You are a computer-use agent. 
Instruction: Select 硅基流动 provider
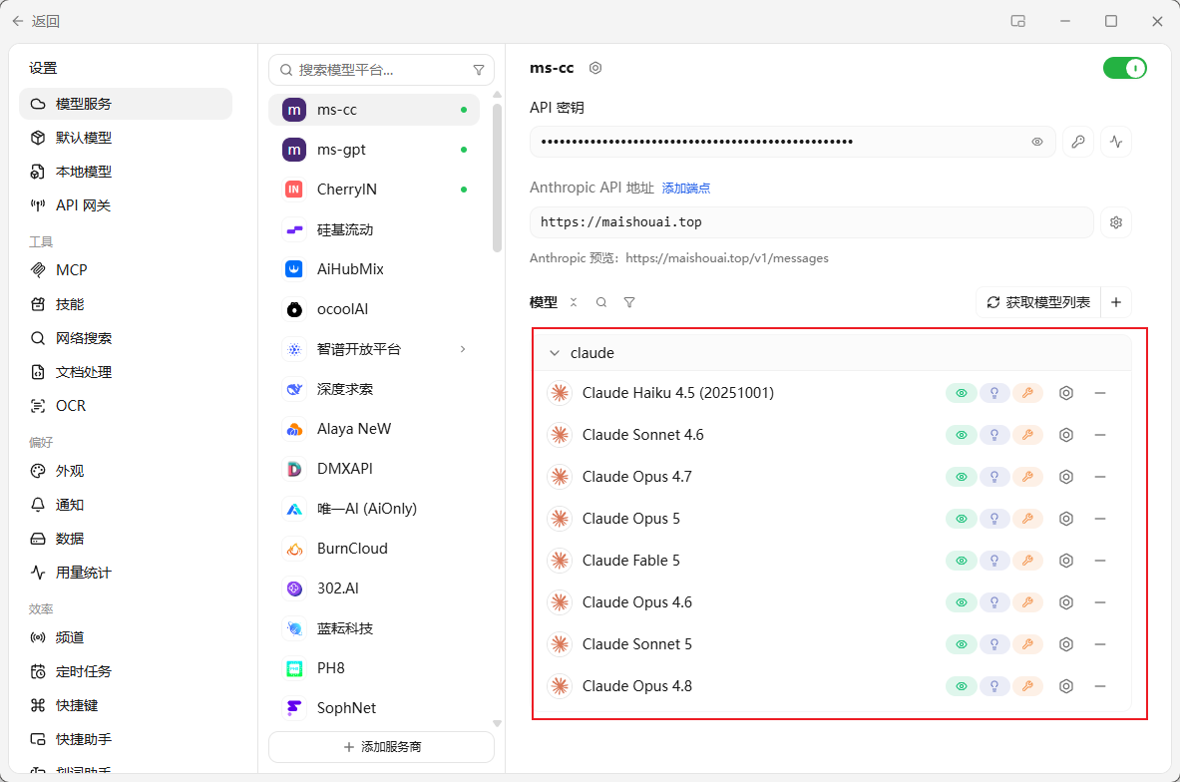point(374,229)
